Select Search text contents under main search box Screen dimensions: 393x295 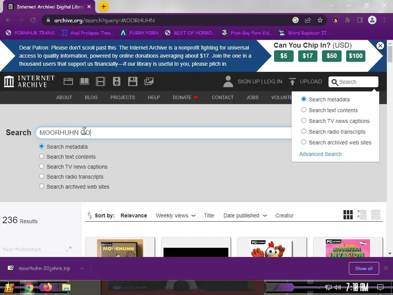[x=41, y=156]
